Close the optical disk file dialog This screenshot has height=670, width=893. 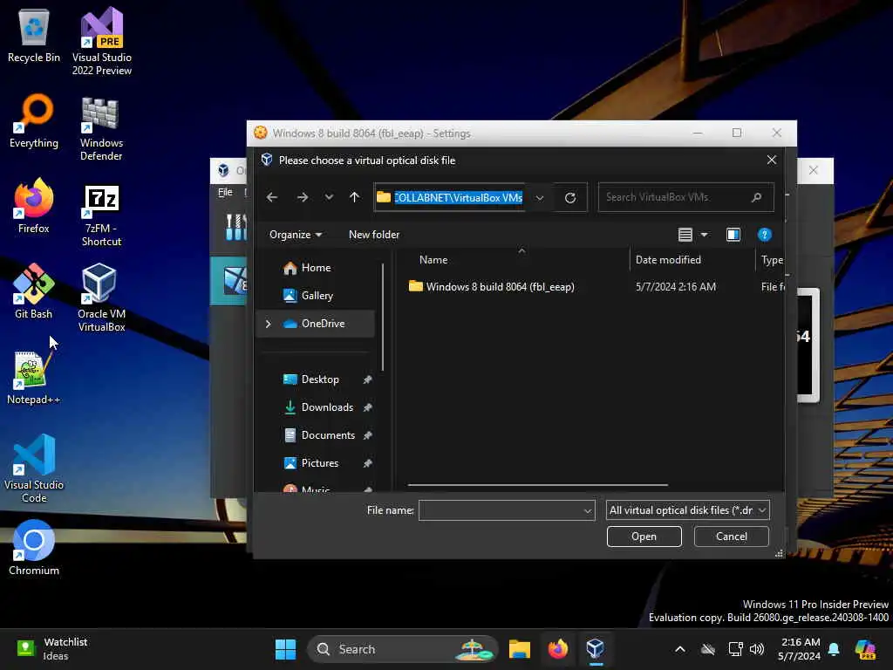tap(771, 161)
